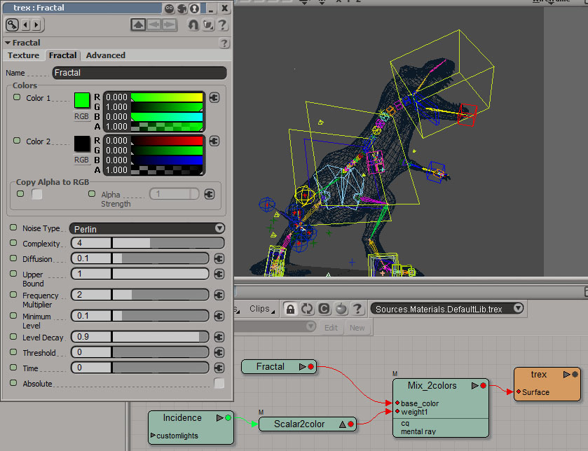Click the help icon on the Fractal section header
Image resolution: width=588 pixels, height=451 pixels.
pos(224,43)
